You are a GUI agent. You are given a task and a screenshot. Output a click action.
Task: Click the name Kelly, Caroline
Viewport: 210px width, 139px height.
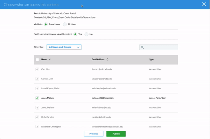(48, 117)
